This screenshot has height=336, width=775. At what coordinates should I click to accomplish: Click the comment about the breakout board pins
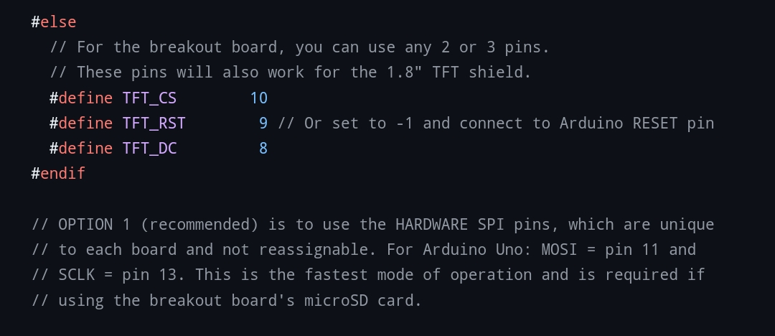pyautogui.click(x=299, y=47)
